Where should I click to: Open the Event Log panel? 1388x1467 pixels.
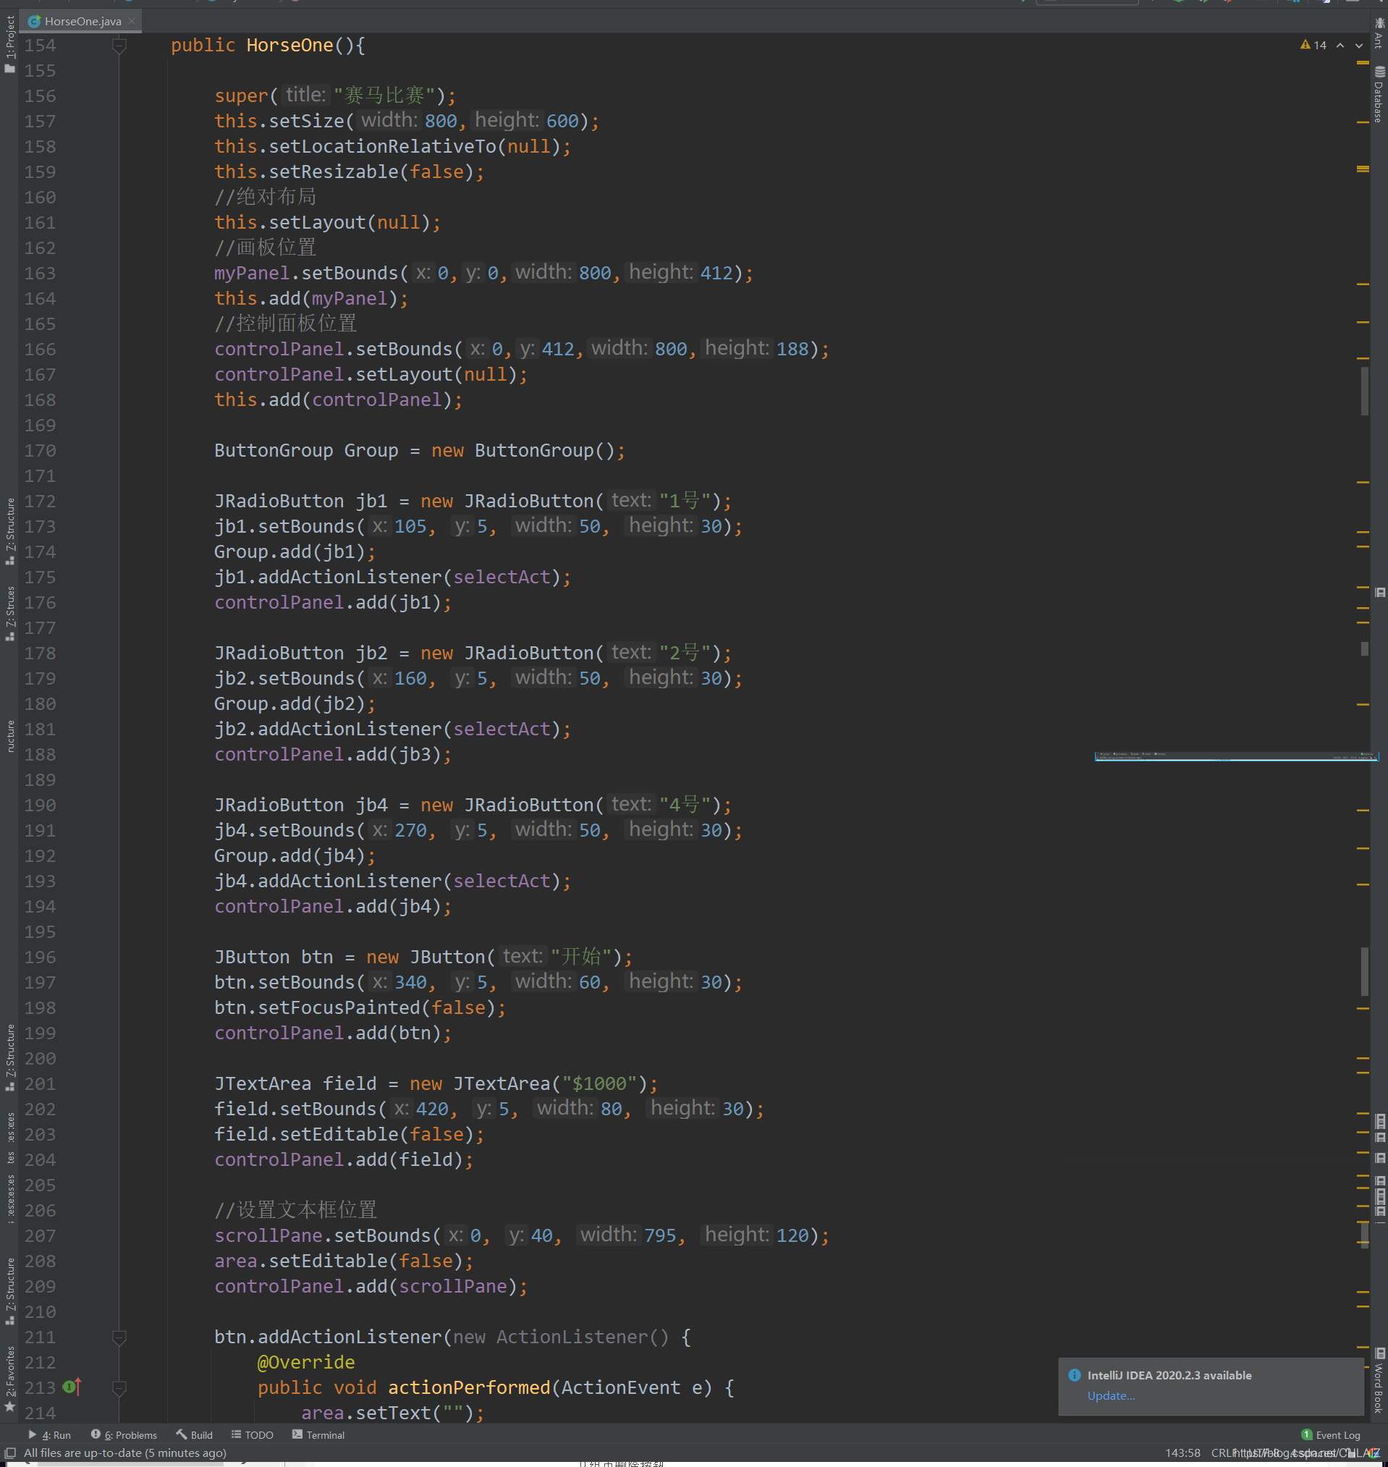click(1331, 1435)
